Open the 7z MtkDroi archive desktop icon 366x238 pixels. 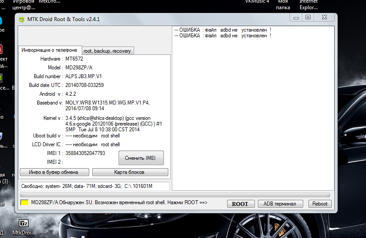24,227
